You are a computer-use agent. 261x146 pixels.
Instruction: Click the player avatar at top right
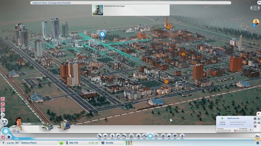point(256,21)
